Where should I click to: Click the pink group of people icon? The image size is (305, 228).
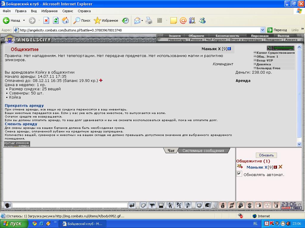pyautogui.click(x=268, y=205)
